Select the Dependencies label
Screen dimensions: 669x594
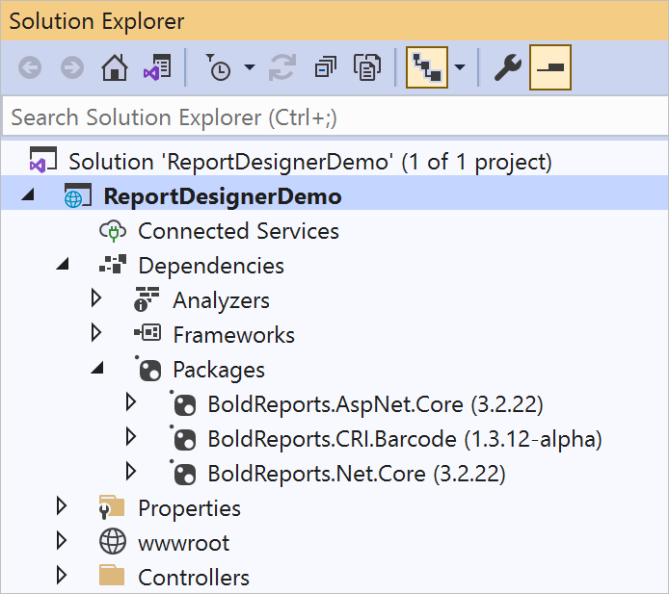coord(211,266)
